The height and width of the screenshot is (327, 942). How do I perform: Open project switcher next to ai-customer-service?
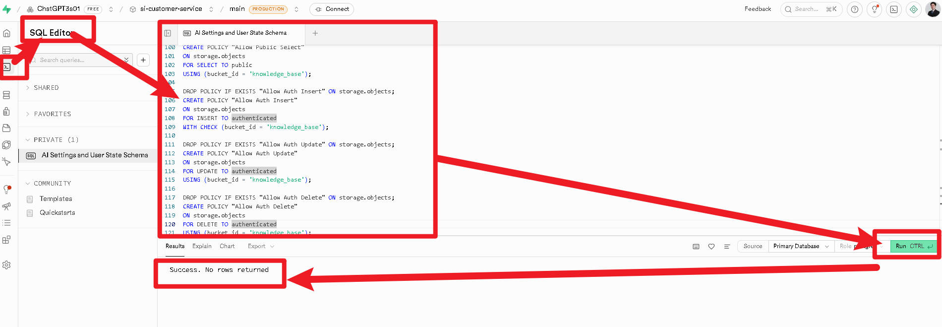click(211, 9)
